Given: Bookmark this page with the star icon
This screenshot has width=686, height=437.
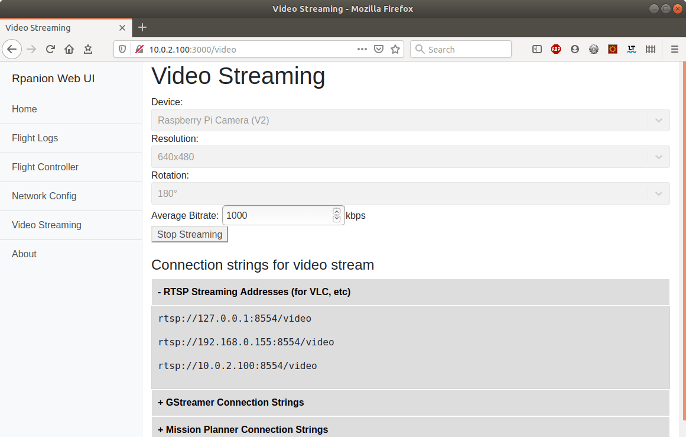Looking at the screenshot, I should tap(395, 49).
